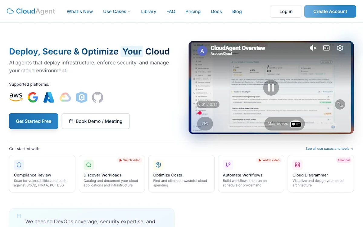Select the AWS platform icon
This screenshot has height=227, width=363.
[16, 97]
